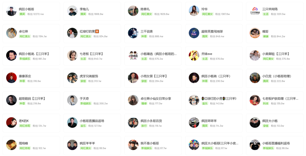306x156 pixels.
Task: Click the 三只羊网络 logo avatar
Action: point(255,11)
